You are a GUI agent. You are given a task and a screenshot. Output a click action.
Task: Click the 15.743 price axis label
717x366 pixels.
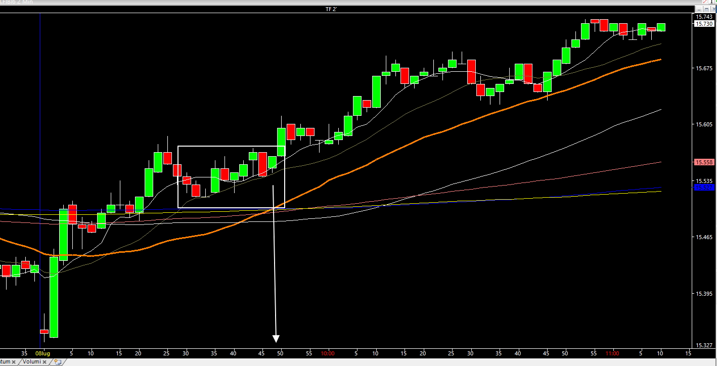(x=704, y=17)
